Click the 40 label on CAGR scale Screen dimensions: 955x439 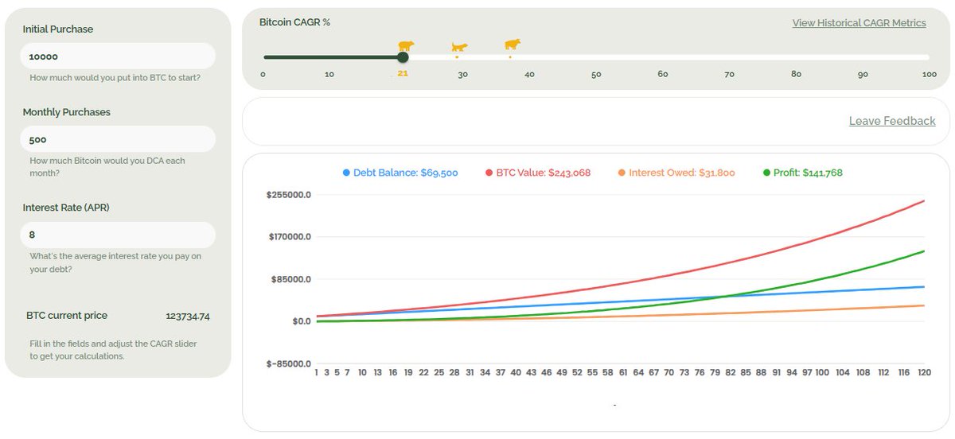point(529,74)
